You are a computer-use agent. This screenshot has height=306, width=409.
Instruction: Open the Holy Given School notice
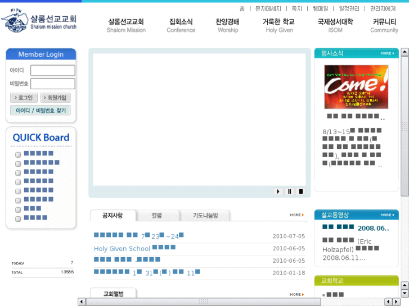pyautogui.click(x=134, y=248)
